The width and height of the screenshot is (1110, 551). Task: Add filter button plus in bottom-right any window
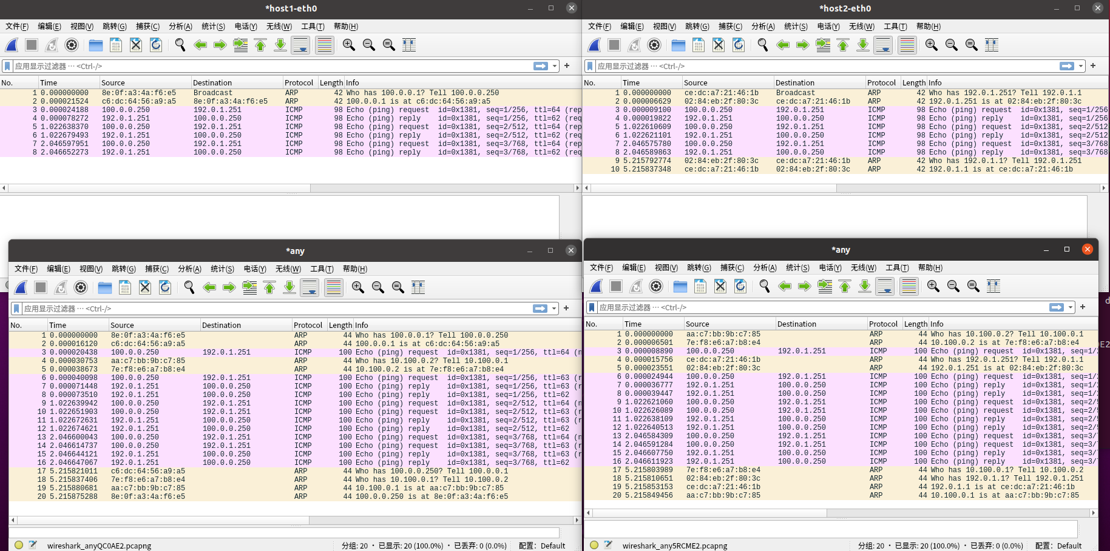[x=1083, y=307]
